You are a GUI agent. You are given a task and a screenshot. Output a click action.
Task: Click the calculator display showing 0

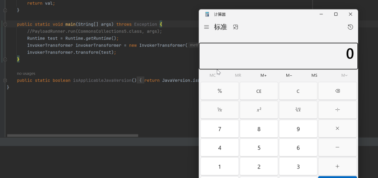click(x=279, y=56)
